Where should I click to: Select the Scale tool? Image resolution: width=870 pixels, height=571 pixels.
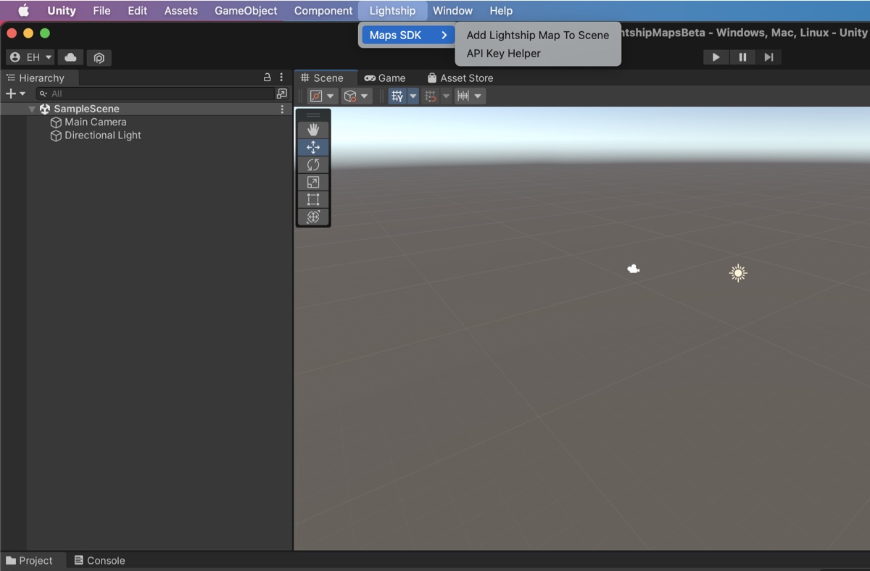313,182
